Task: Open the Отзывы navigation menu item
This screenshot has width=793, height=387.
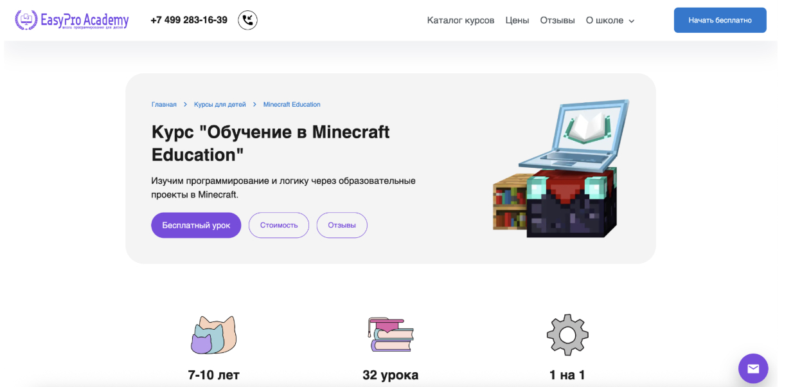Action: [x=557, y=20]
